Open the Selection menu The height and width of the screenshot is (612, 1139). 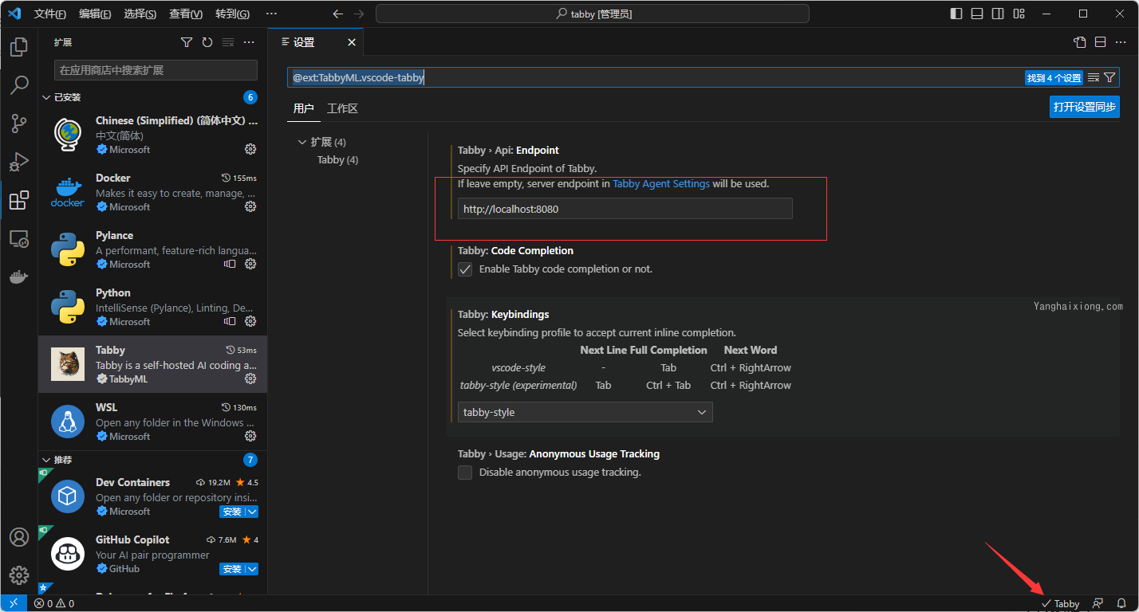coord(140,14)
